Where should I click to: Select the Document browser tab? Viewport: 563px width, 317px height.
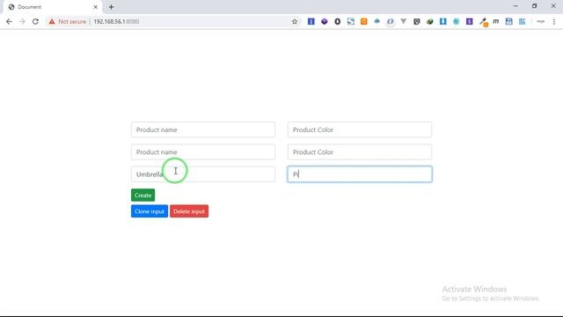52,7
